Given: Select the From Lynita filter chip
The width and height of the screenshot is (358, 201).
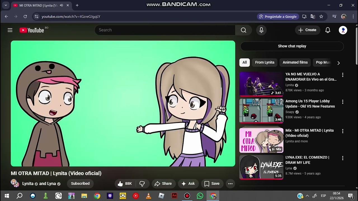Looking at the screenshot, I should 265,62.
